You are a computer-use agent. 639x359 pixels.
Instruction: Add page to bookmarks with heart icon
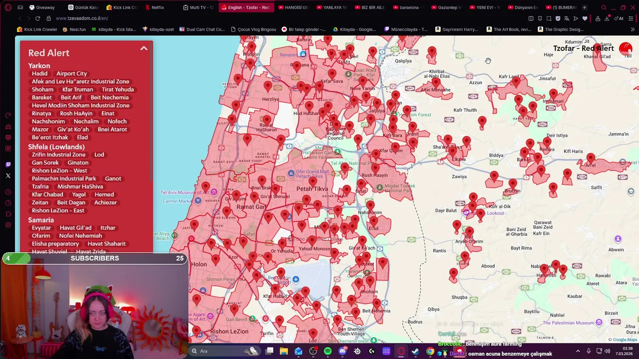click(585, 18)
